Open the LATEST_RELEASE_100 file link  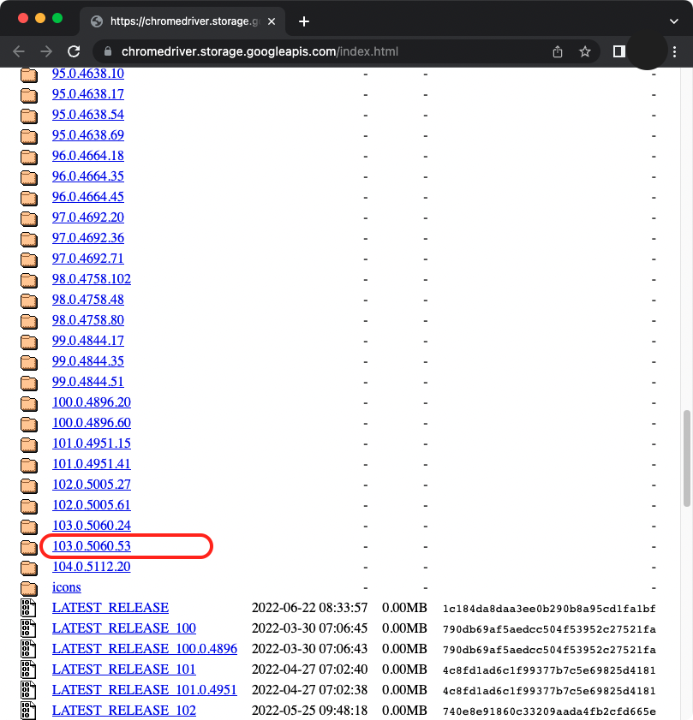[124, 628]
